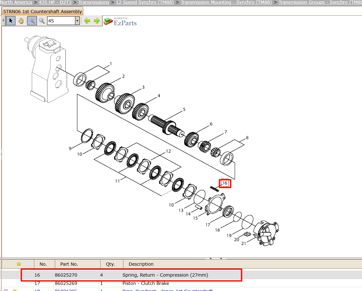Select the pointer arrow tool

click(x=11, y=21)
